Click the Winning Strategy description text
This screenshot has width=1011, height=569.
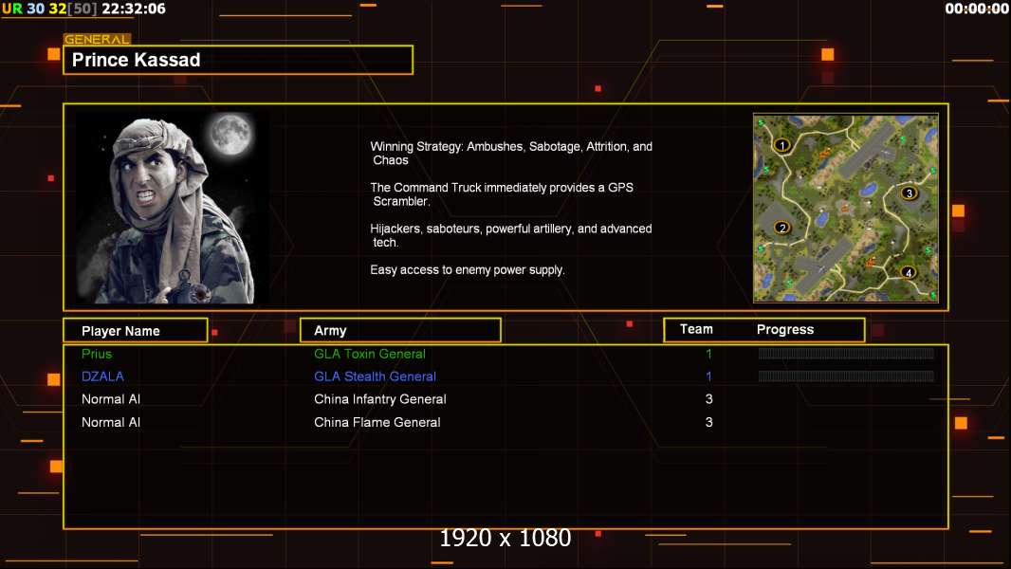[511, 154]
